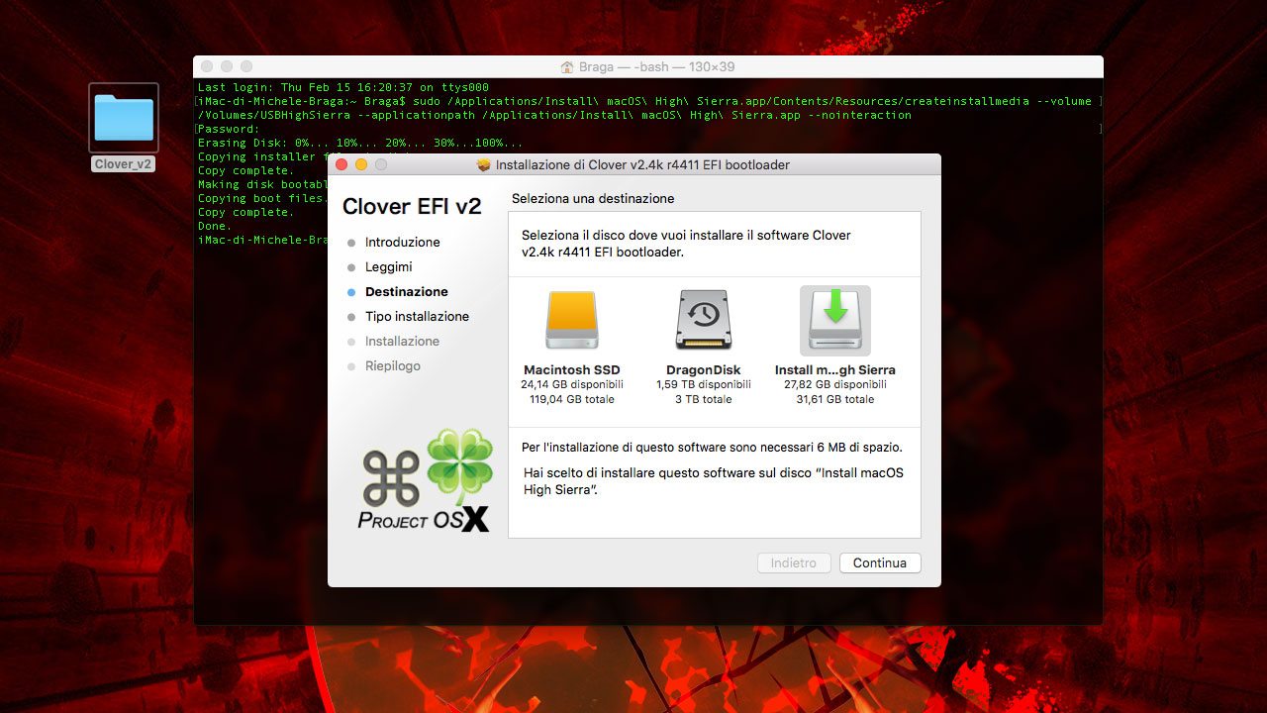Image resolution: width=1267 pixels, height=713 pixels.
Task: Click the Project OSX command-key logo
Action: [391, 479]
